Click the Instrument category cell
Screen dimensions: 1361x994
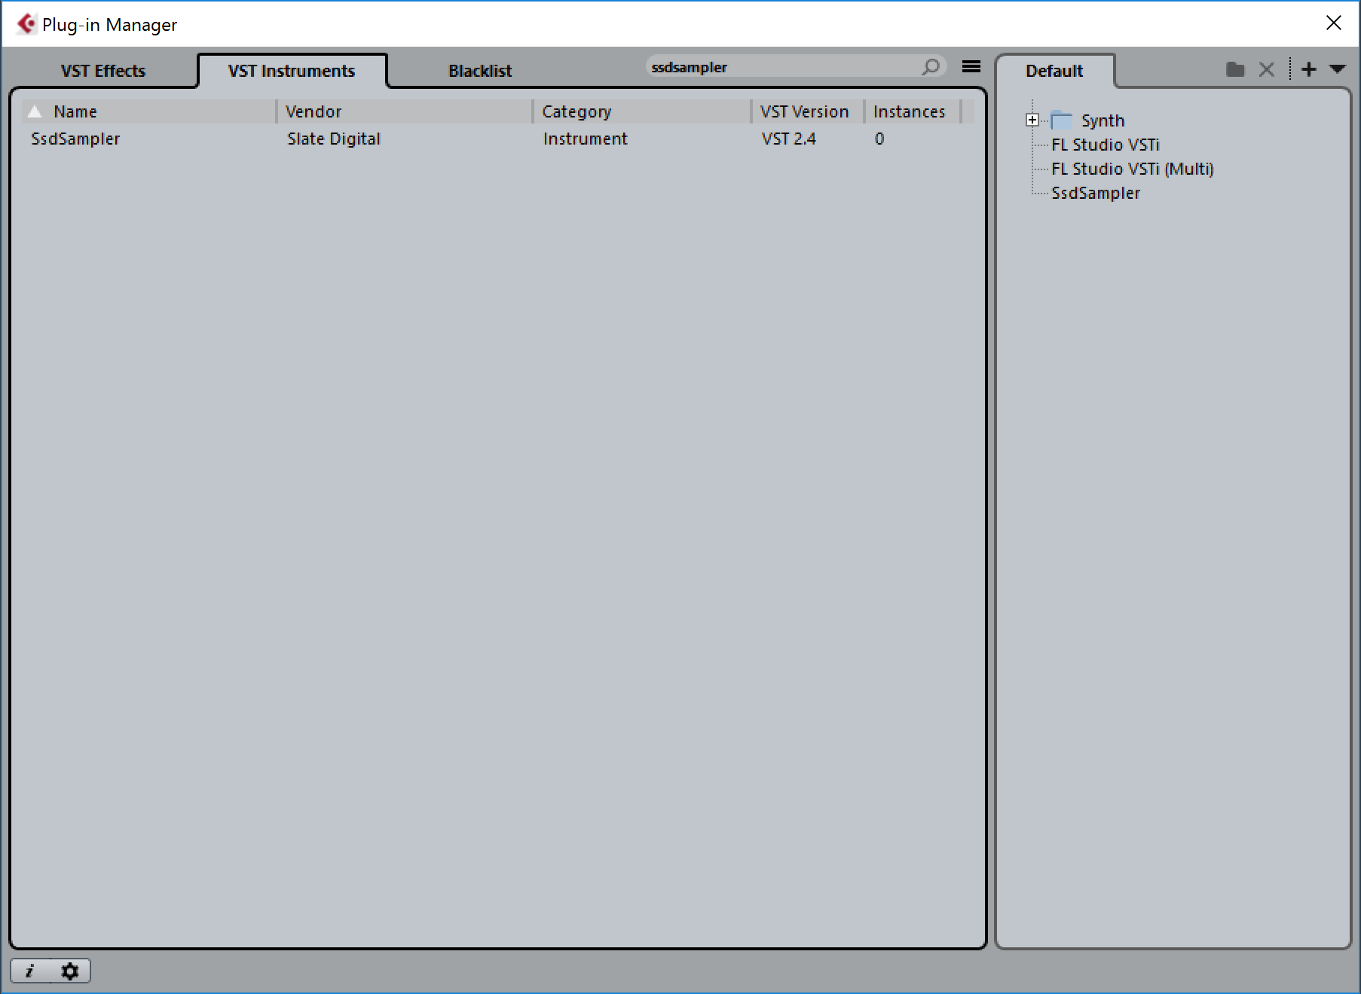[585, 139]
